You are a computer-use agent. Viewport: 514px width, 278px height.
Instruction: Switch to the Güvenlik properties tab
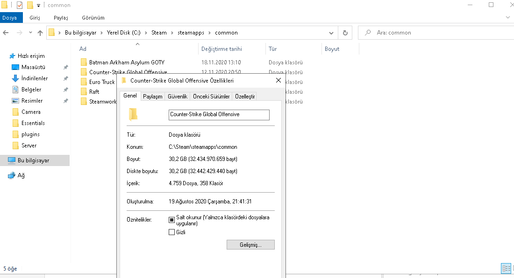click(178, 97)
